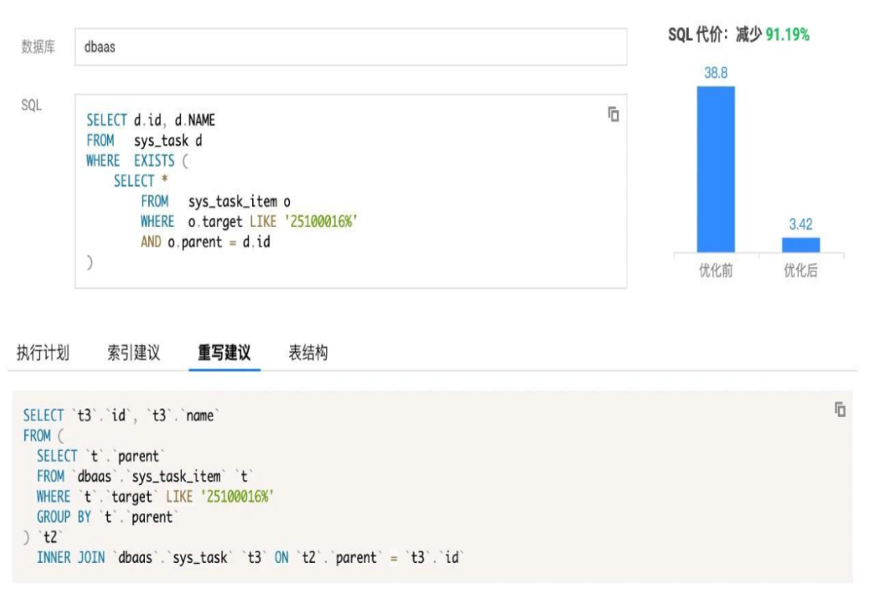Click the WHERE EXISTS line in the SQL editor
Viewport: 870px width, 596px height.
coord(137,161)
